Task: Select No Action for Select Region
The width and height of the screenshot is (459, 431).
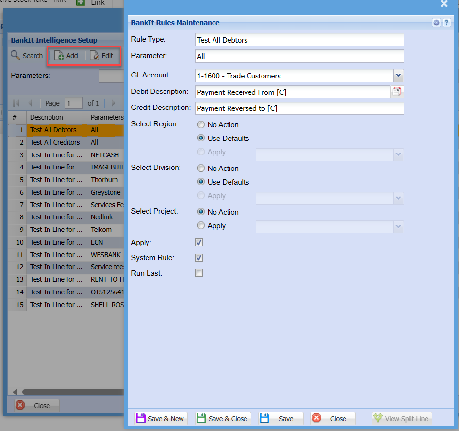Action: click(201, 125)
